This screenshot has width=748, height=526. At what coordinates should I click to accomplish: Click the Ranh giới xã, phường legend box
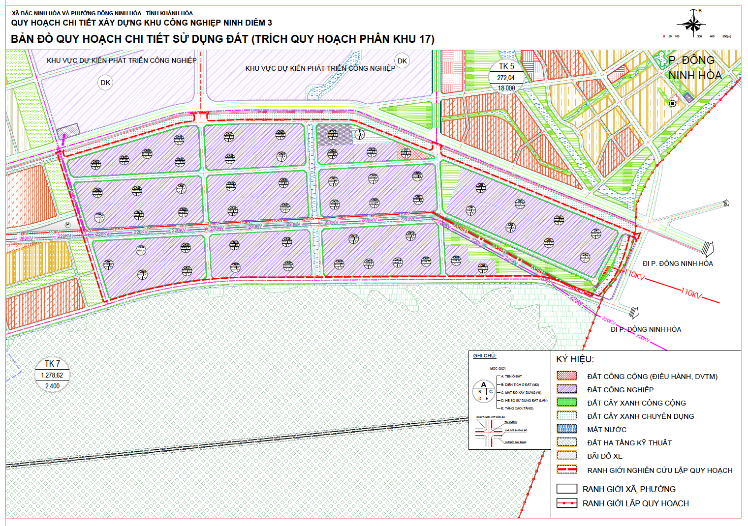click(x=566, y=489)
